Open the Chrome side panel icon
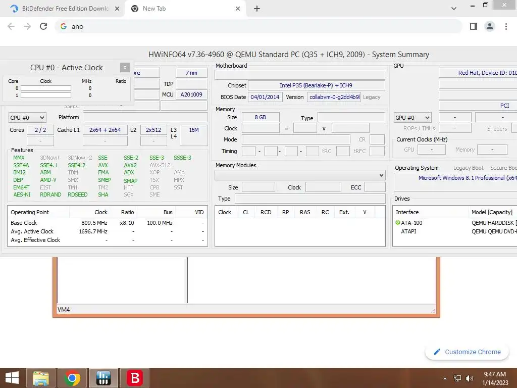Viewport: 517px width, 388px height. click(x=474, y=26)
